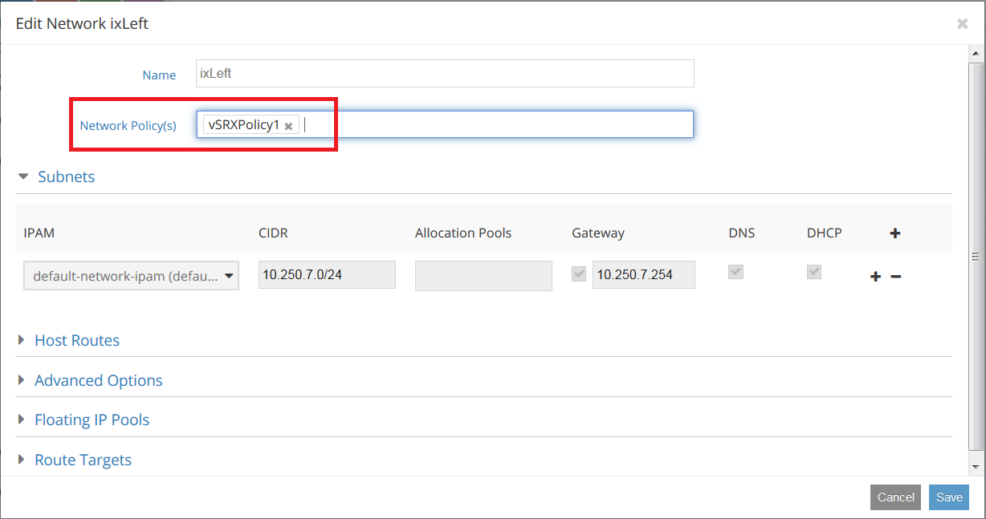Click the plus icon in the subnet table header
986x519 pixels.
(895, 233)
